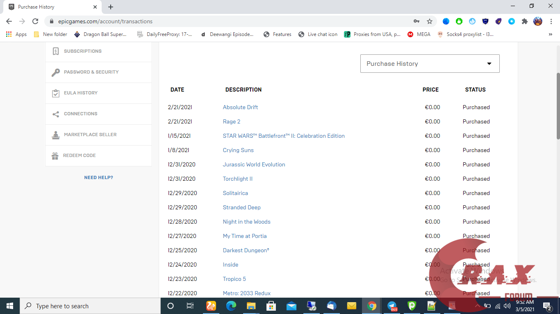Viewport: 560px width, 314px height.
Task: Open saved passwords key icon in address bar
Action: [x=417, y=21]
